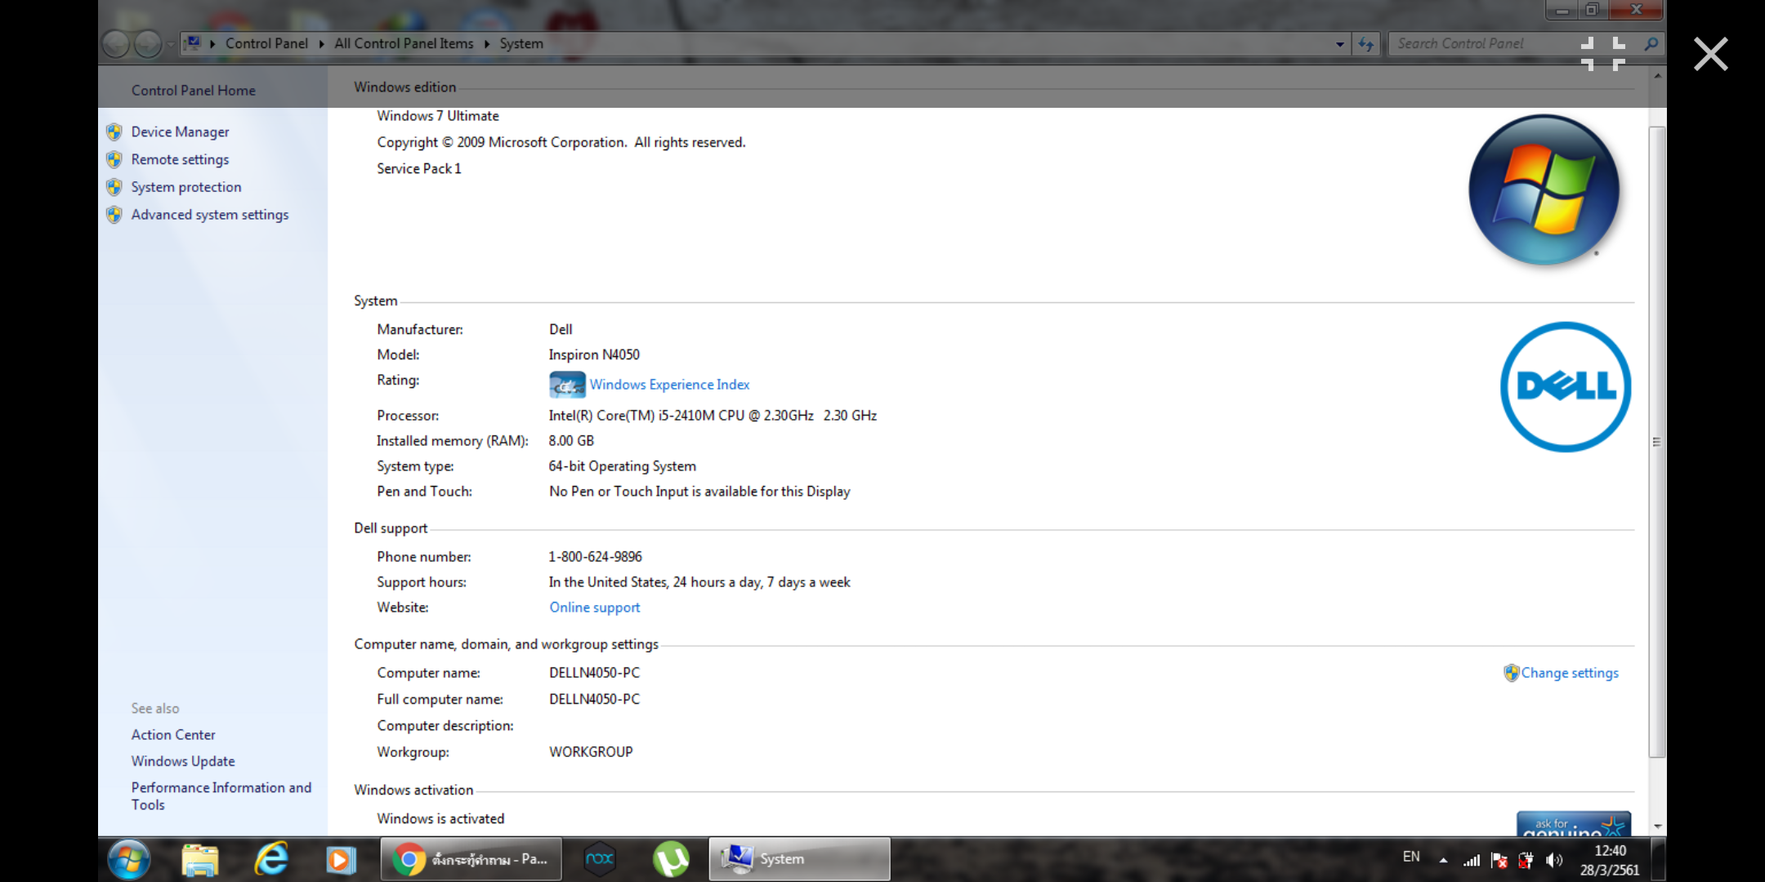Click the Advanced system settings shield icon
Image resolution: width=1765 pixels, height=882 pixels.
tap(114, 215)
